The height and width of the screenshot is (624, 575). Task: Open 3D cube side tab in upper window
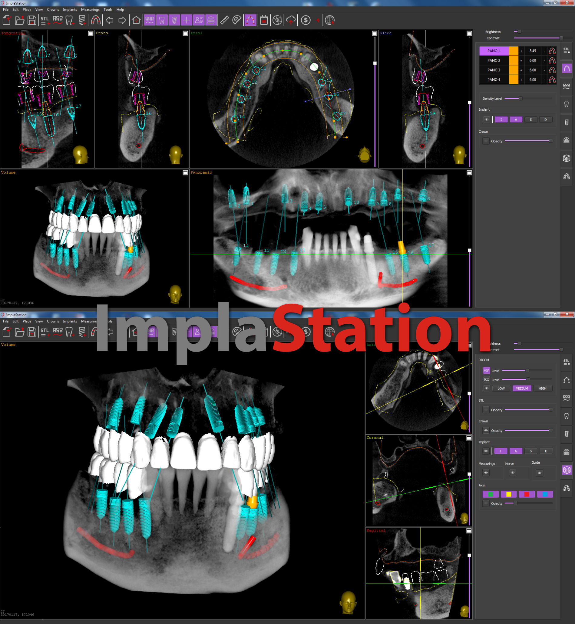567,159
